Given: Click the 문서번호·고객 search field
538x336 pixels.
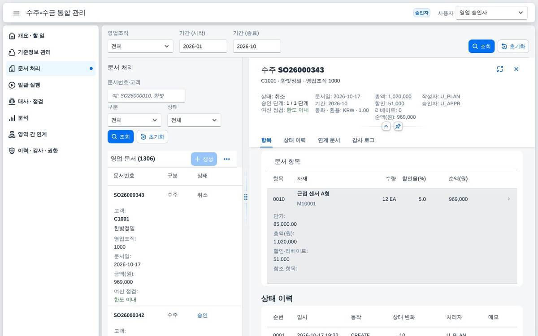Looking at the screenshot, I should tap(146, 95).
